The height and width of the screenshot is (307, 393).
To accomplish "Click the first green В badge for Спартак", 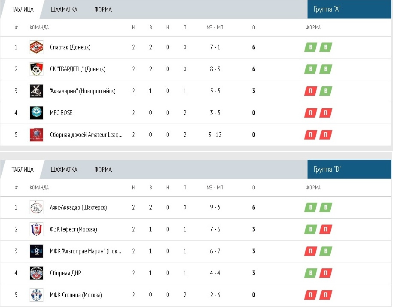I will pyautogui.click(x=311, y=47).
